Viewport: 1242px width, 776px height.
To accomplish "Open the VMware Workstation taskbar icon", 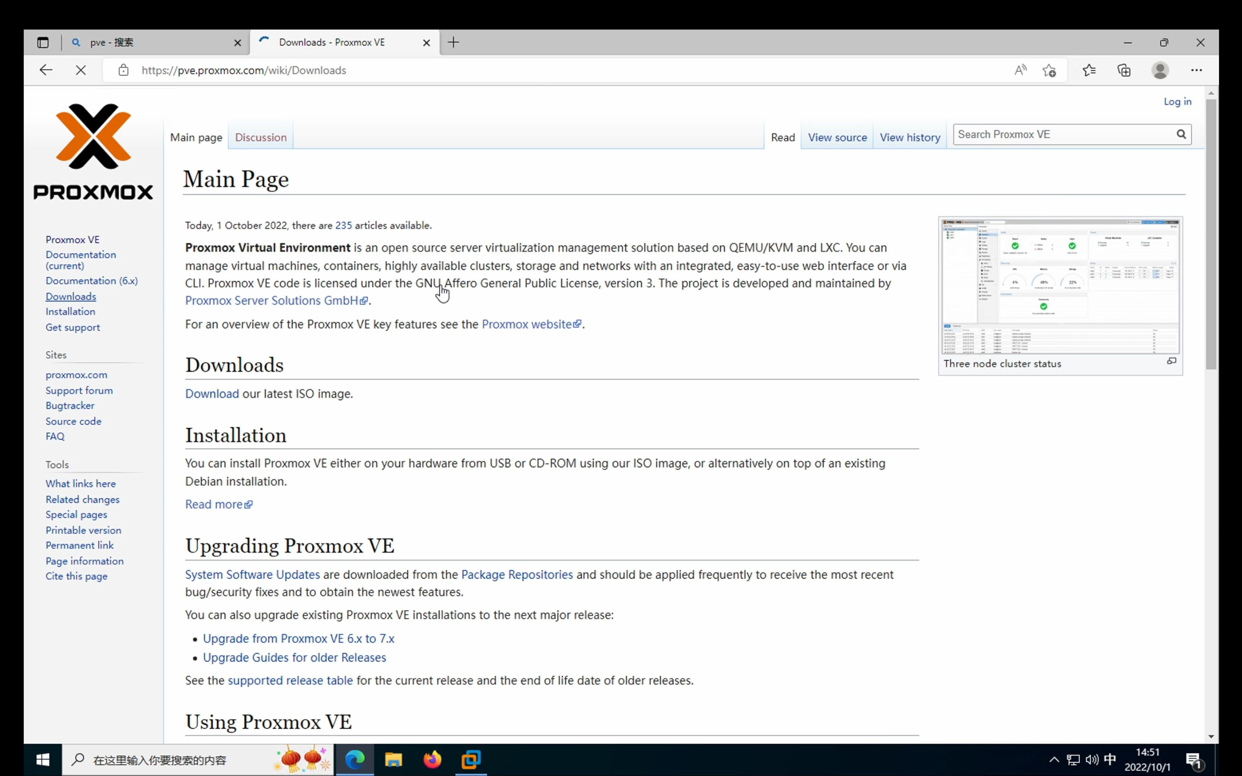I will [x=471, y=760].
